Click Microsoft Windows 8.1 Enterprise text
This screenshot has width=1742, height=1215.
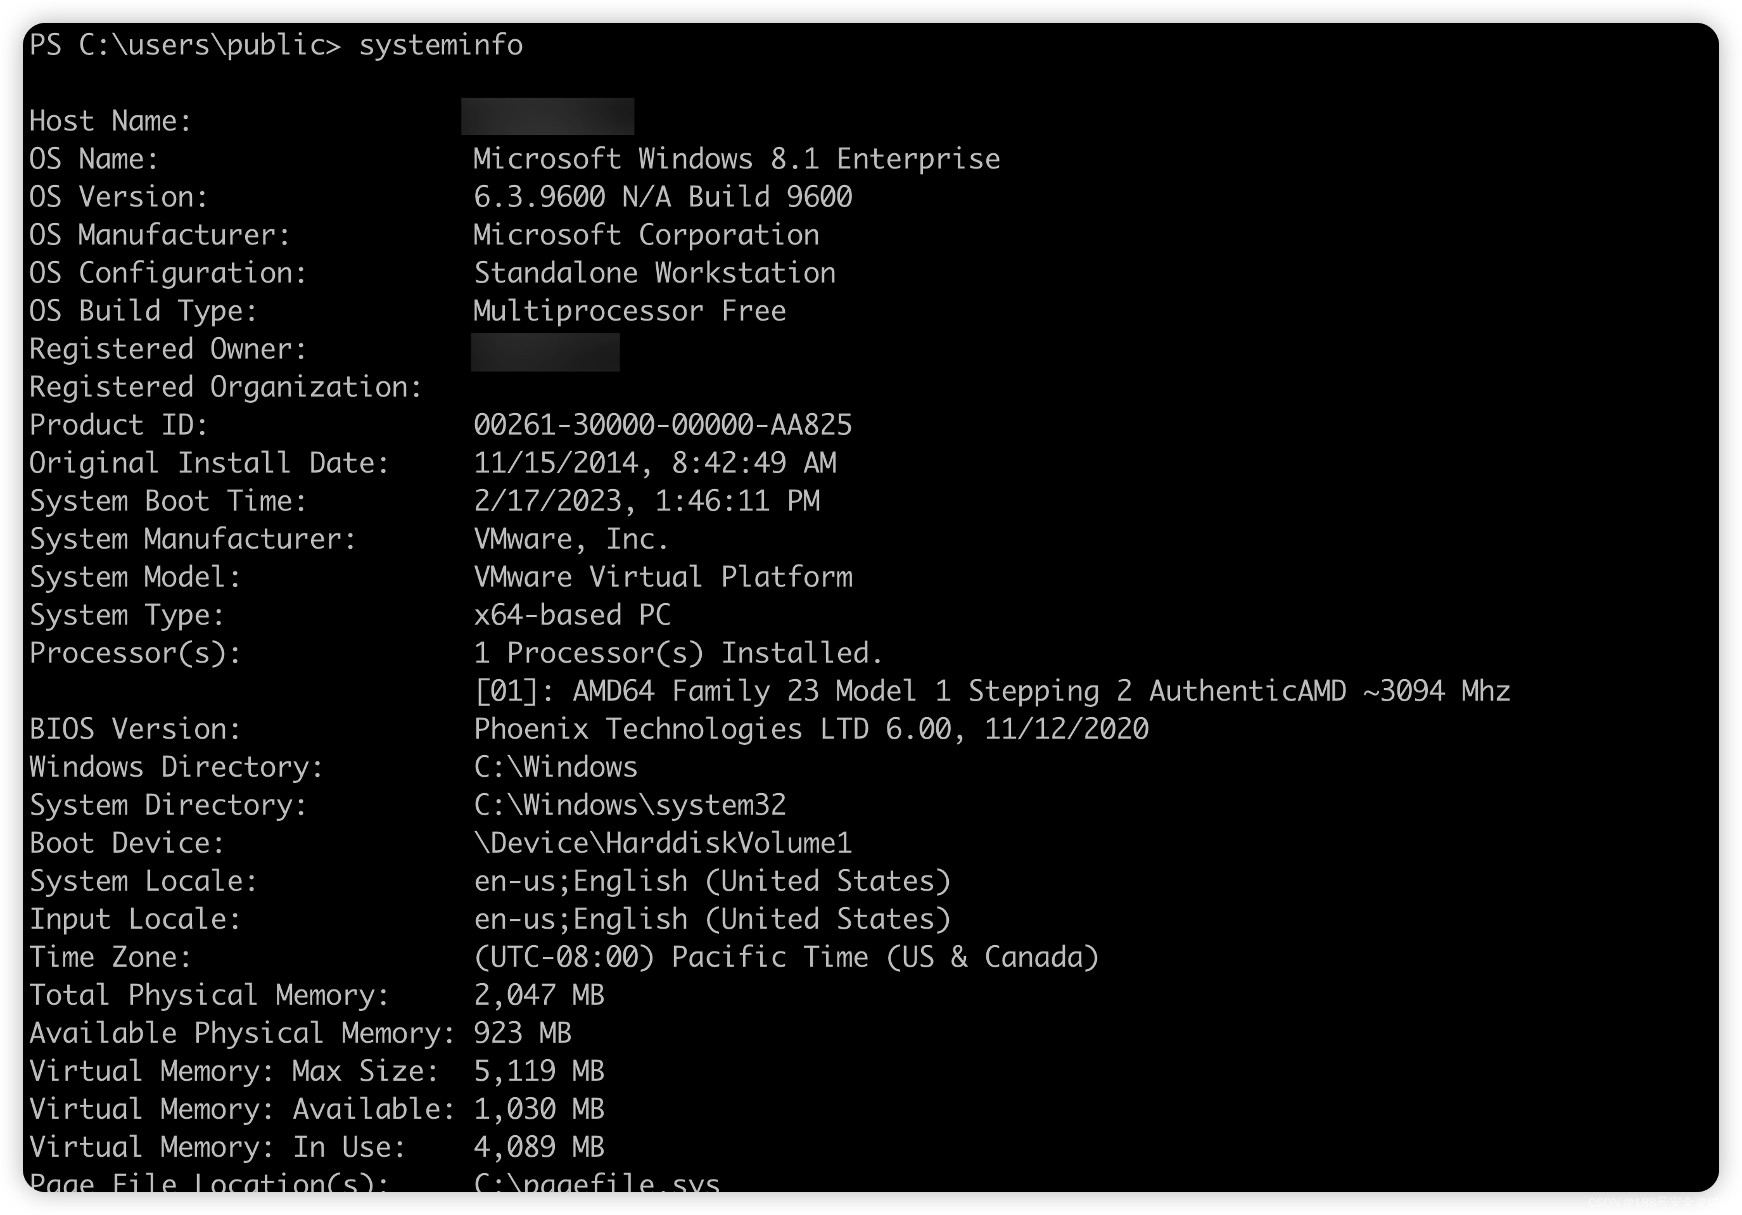tap(736, 160)
